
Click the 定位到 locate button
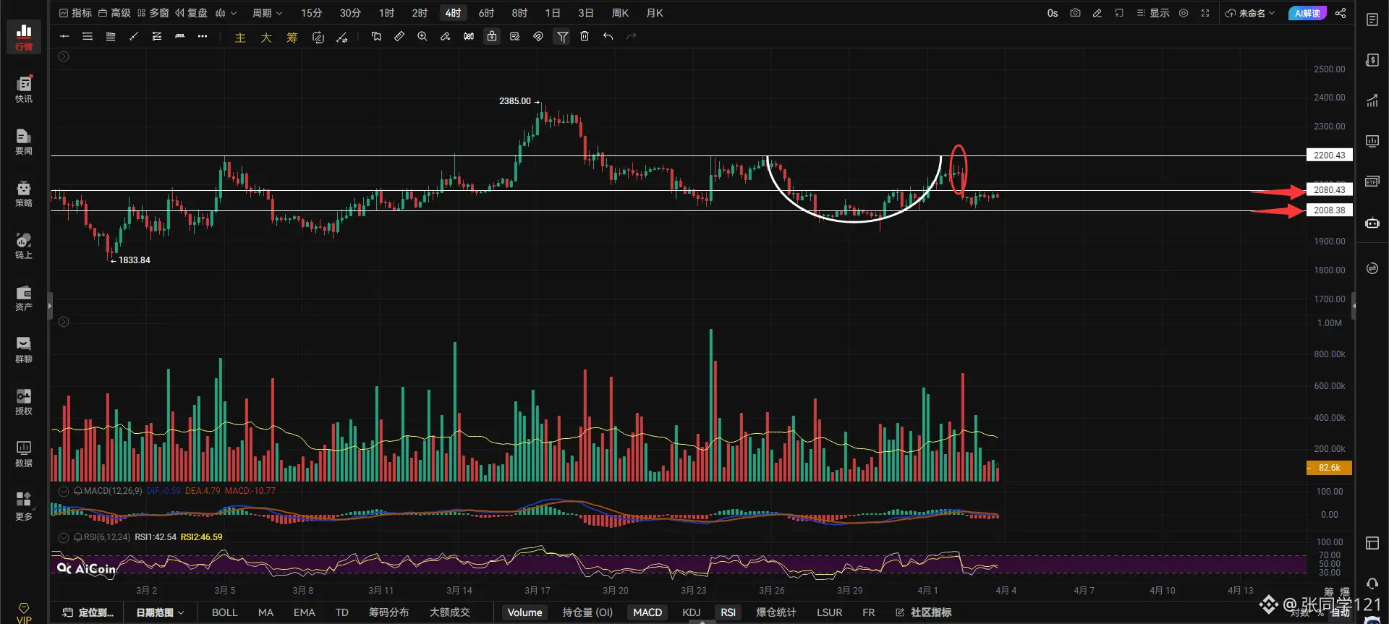88,612
